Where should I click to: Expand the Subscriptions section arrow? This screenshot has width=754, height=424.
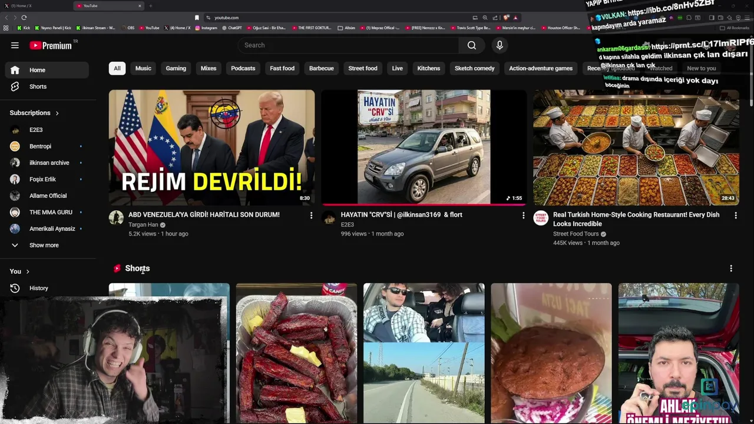(x=57, y=113)
